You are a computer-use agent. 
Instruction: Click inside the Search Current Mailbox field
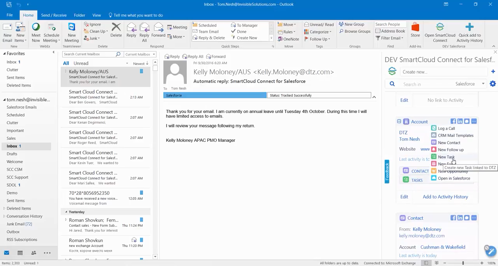[89, 54]
